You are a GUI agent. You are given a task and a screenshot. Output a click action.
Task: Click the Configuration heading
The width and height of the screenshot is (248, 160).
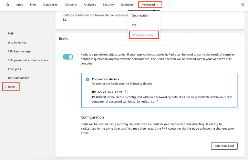pyautogui.click(x=92, y=117)
